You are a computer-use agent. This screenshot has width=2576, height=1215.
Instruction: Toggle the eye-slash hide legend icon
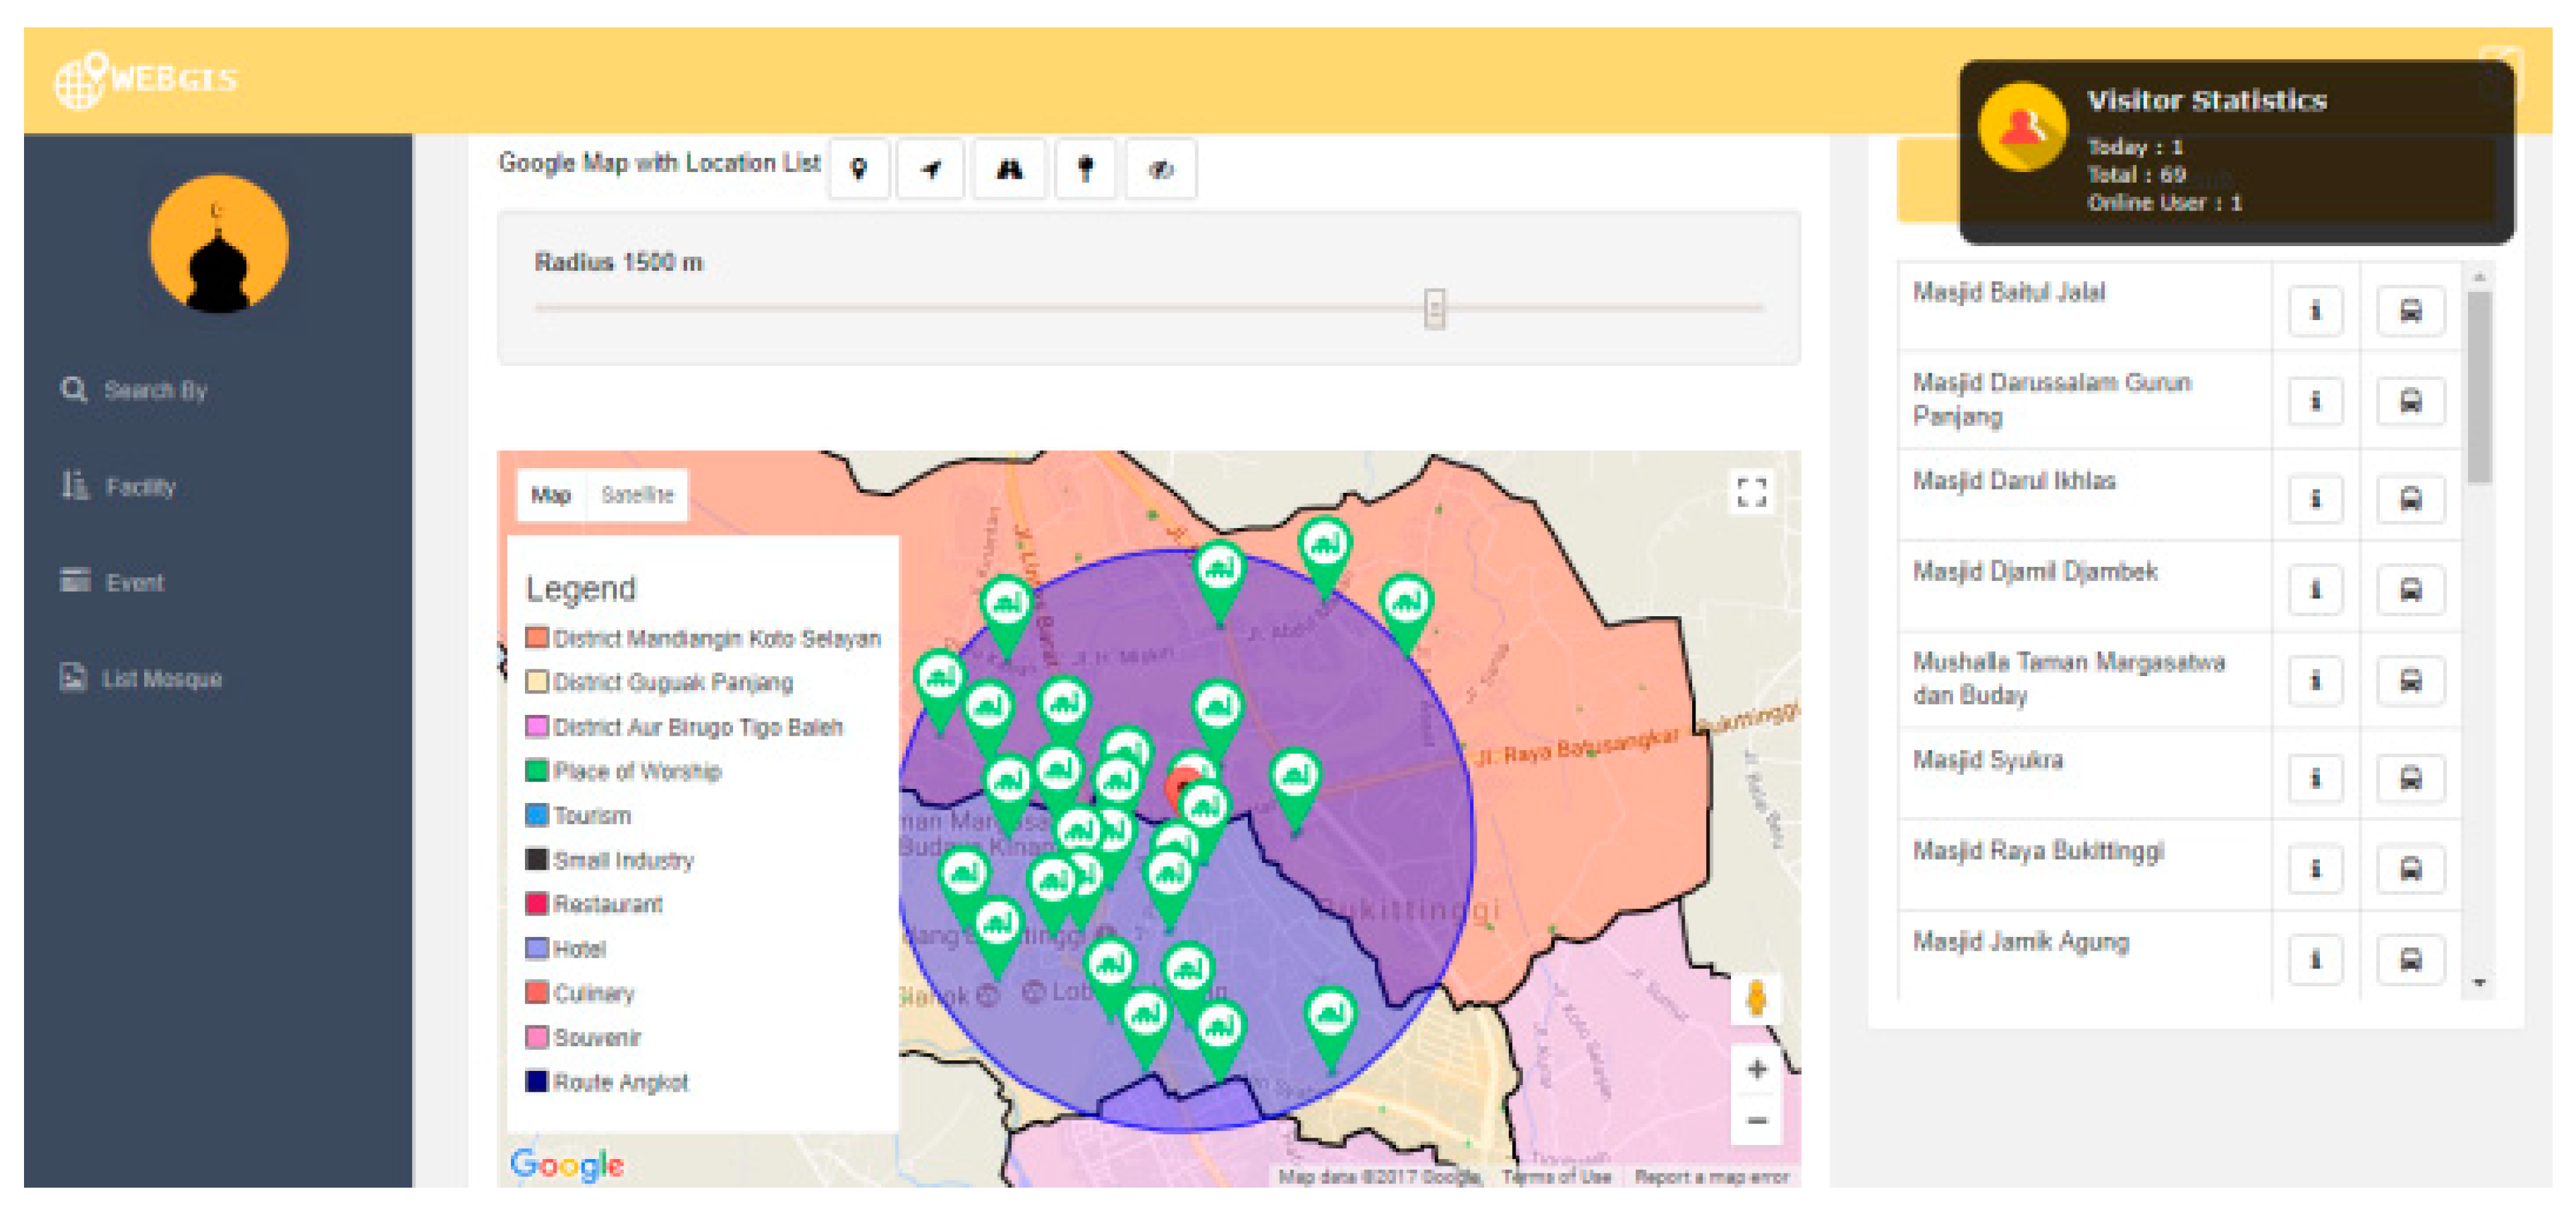coord(1160,169)
